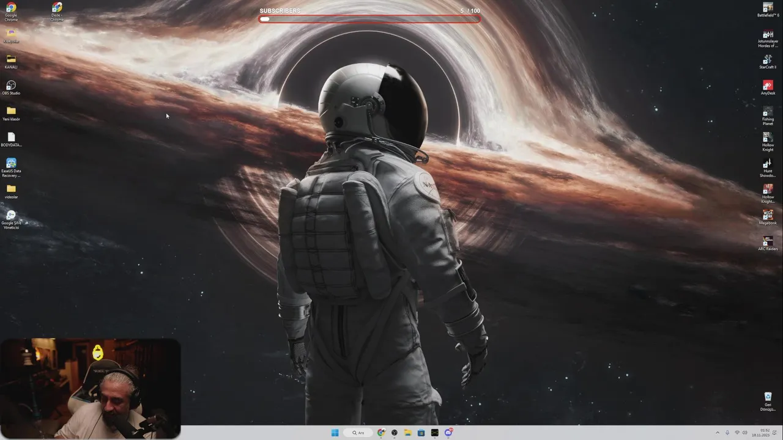Select the Fishing Planet desktop icon
This screenshot has height=440, width=783.
(x=768, y=116)
